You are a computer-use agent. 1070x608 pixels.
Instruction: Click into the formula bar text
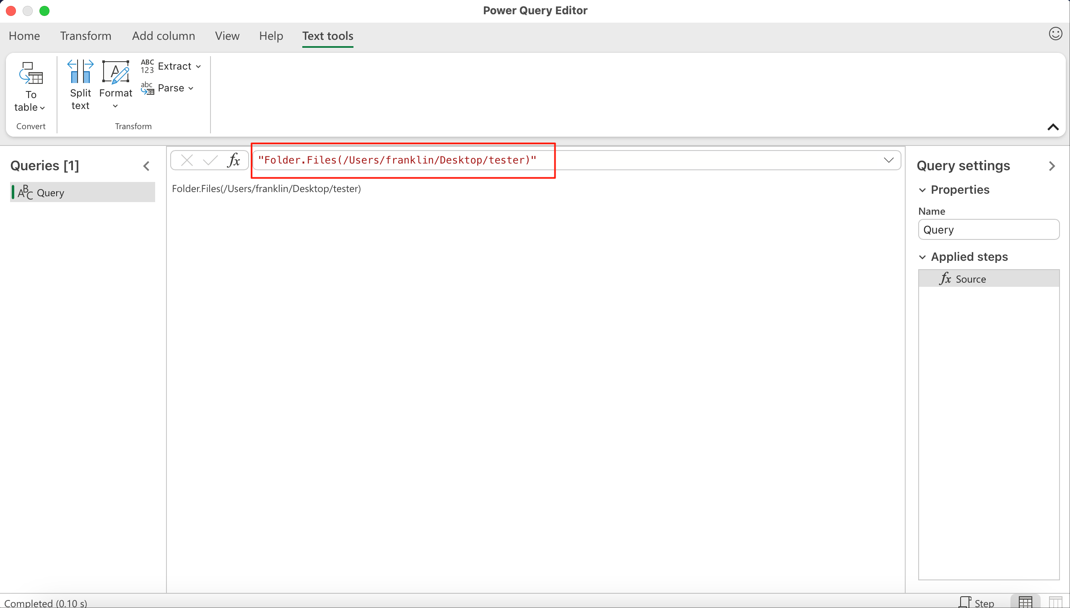(397, 160)
